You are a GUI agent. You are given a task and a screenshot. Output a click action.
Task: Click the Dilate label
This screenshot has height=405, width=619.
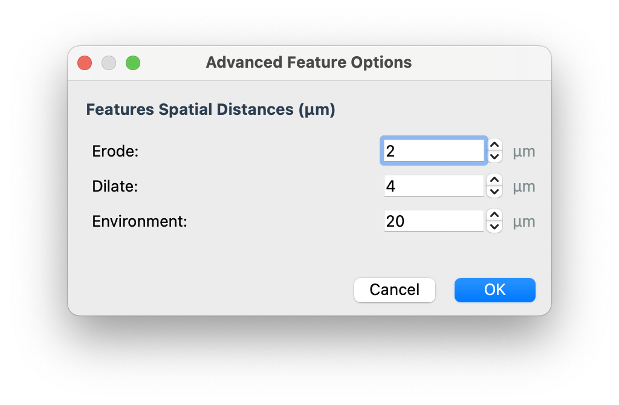(115, 186)
